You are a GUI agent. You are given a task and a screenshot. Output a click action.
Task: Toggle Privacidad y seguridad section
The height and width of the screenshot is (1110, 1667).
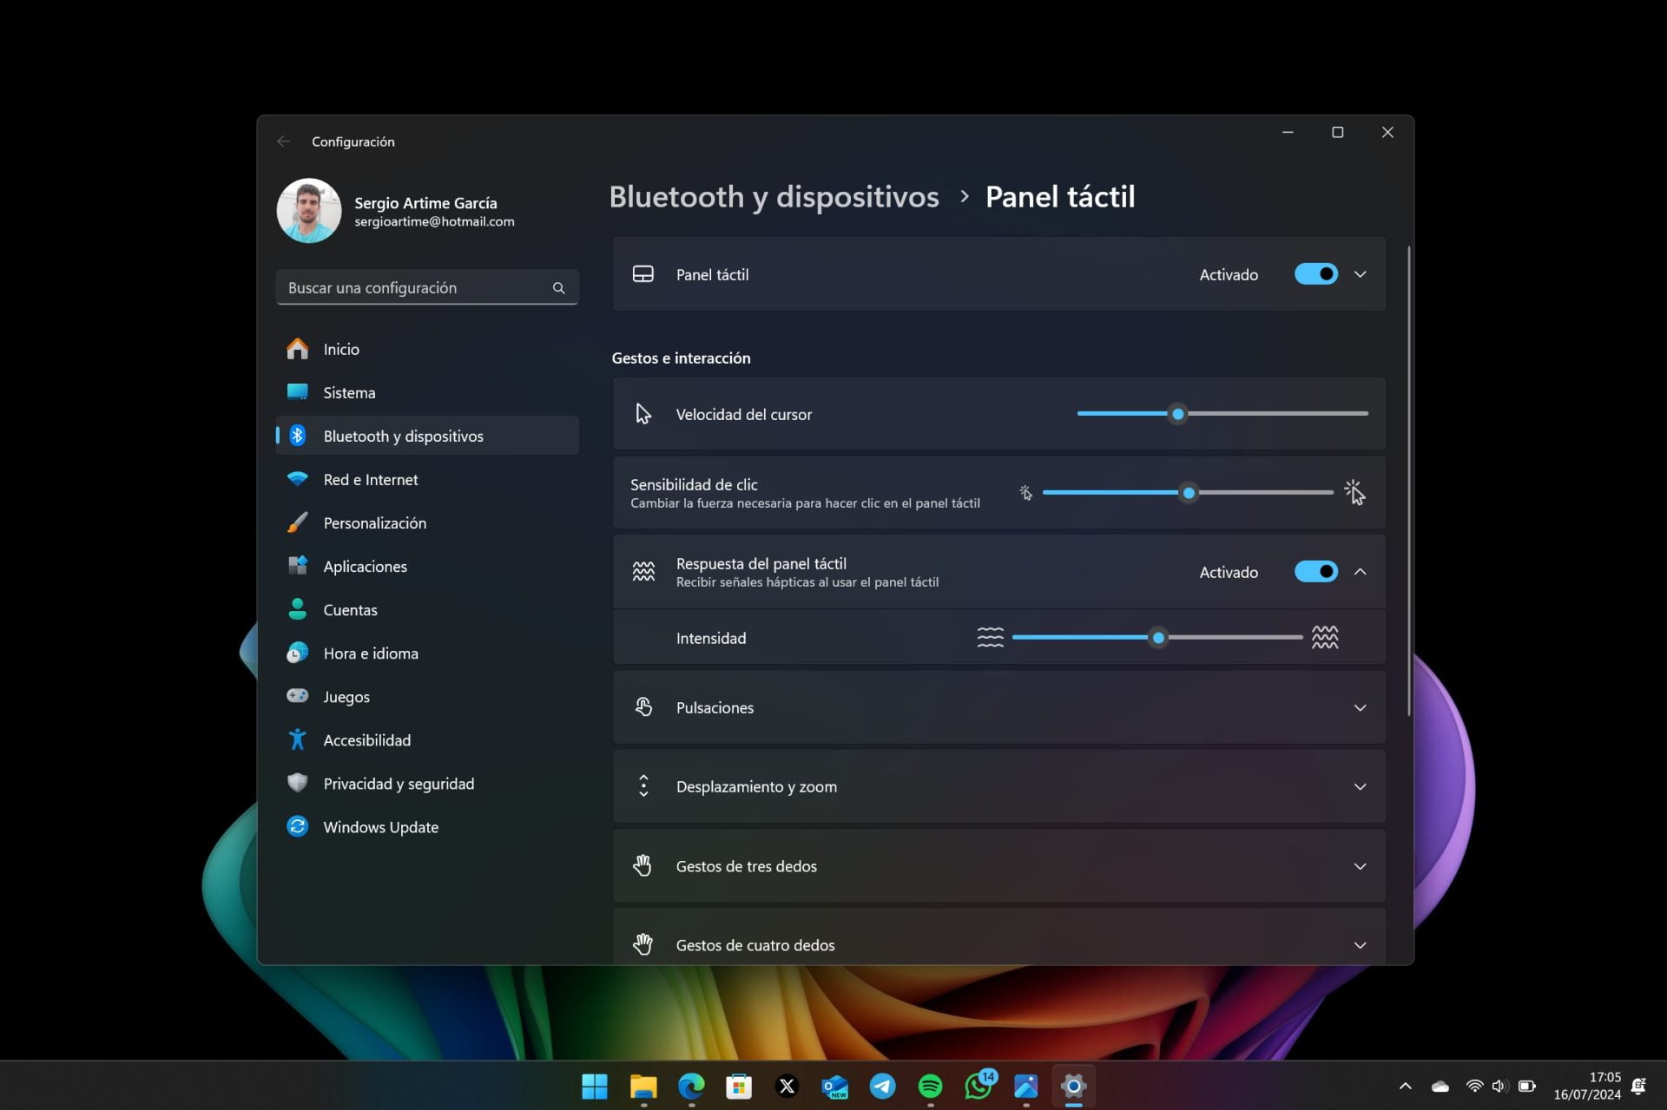399,783
